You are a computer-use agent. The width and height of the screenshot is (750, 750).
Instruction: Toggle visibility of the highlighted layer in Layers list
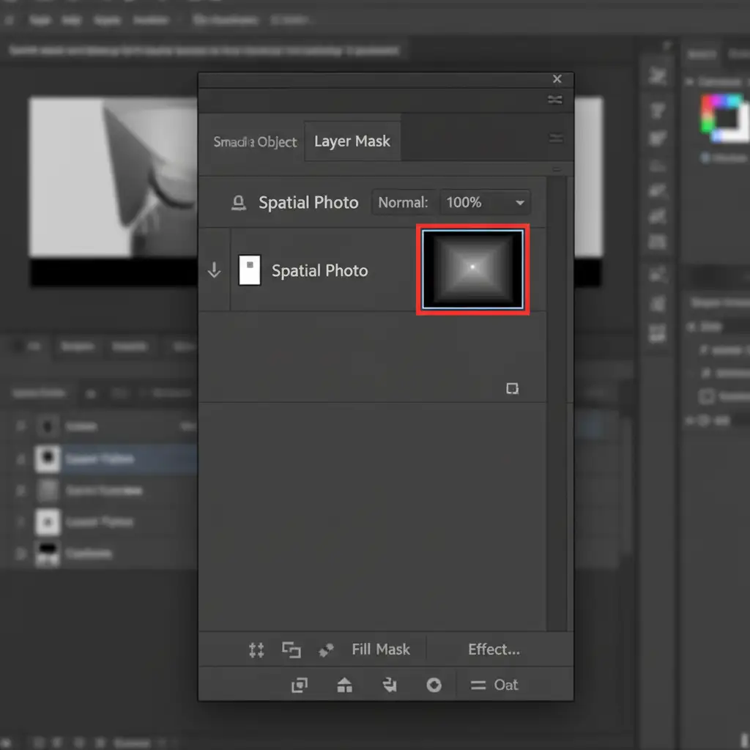click(x=21, y=459)
